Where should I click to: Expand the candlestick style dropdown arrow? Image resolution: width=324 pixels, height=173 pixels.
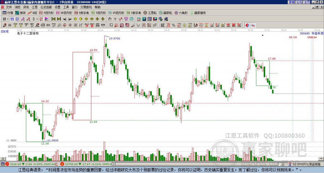(37, 19)
